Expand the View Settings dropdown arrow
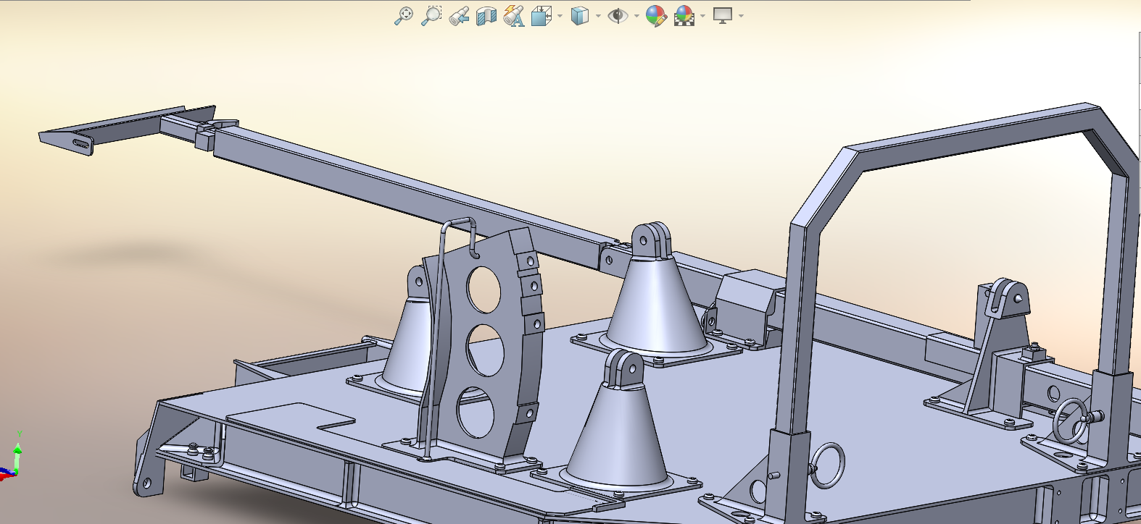This screenshot has width=1141, height=524. click(x=741, y=16)
